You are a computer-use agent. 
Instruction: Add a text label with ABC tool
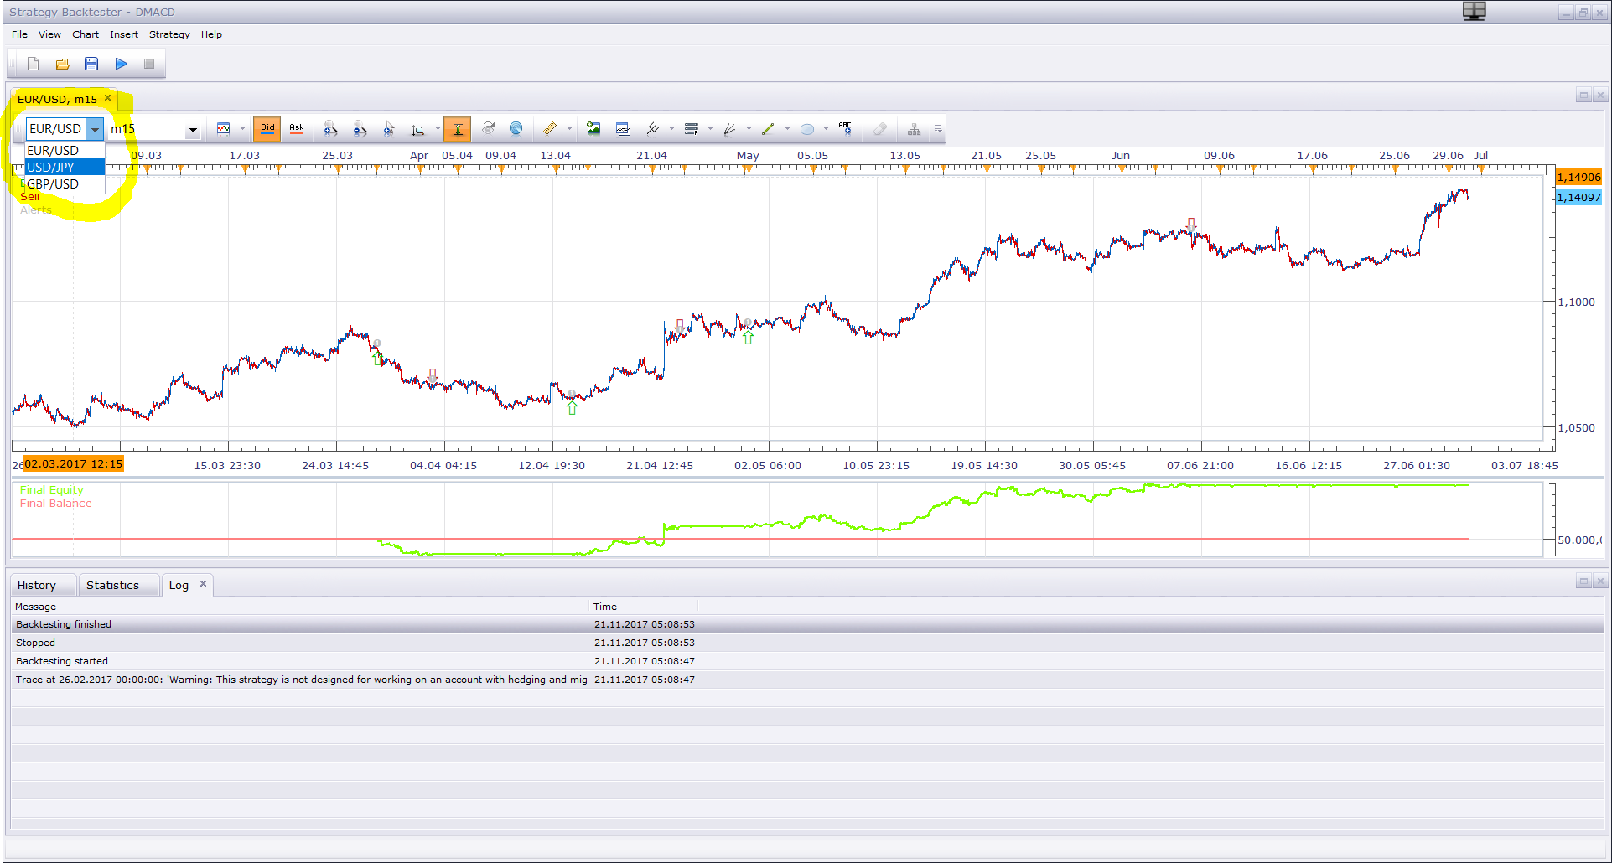pyautogui.click(x=845, y=129)
